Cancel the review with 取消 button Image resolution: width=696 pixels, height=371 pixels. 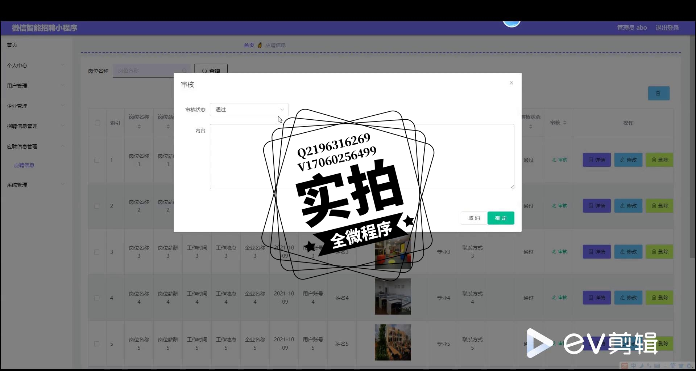(474, 218)
